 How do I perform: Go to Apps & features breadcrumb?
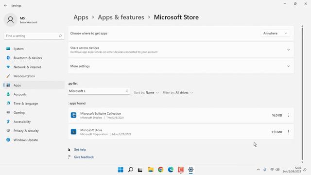point(121,17)
